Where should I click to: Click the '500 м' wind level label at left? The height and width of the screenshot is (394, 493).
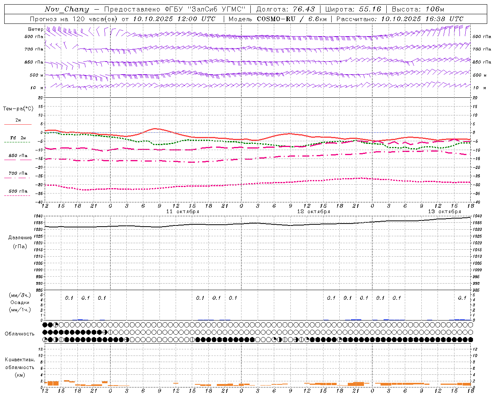[x=37, y=75]
